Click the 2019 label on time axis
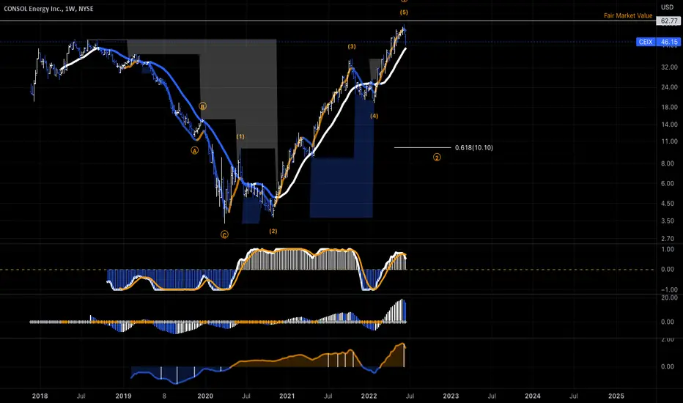 [x=123, y=396]
